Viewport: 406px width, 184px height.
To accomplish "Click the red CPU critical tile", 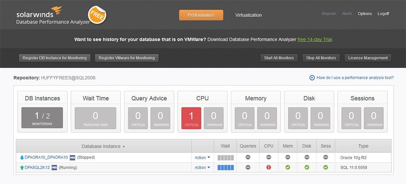I will coord(192,118).
